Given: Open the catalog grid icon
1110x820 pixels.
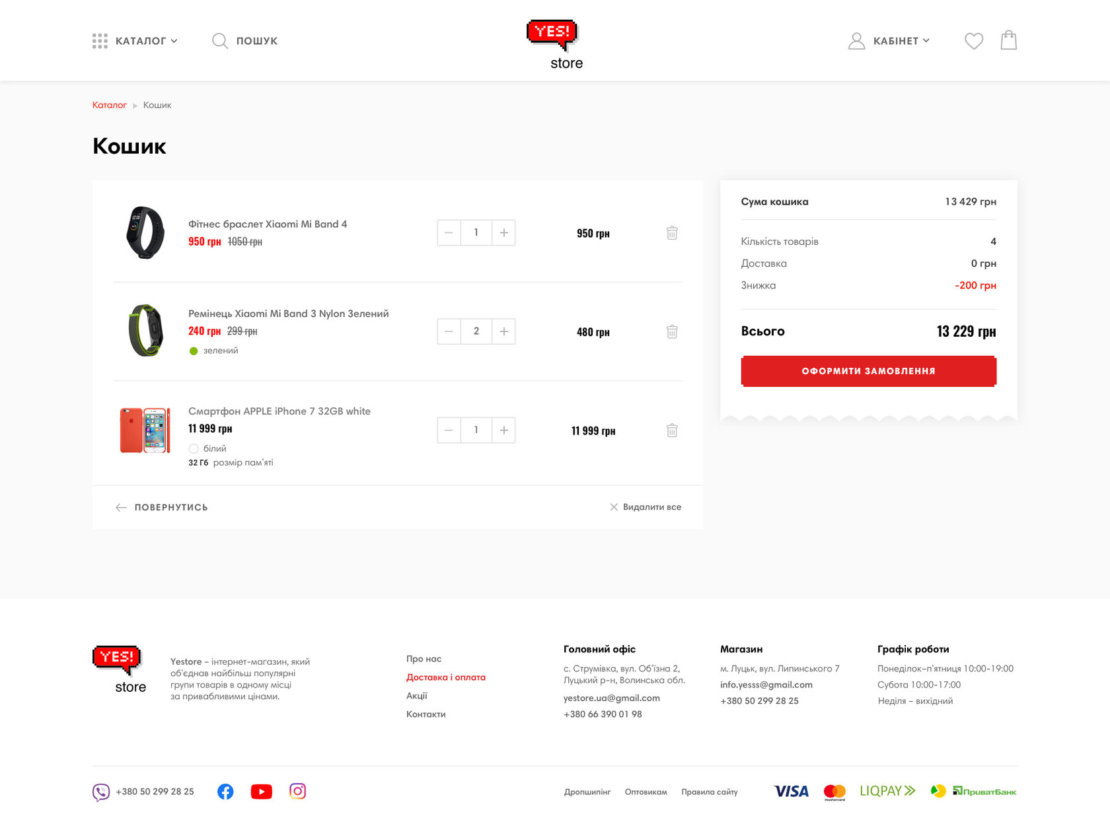Looking at the screenshot, I should pyautogui.click(x=100, y=41).
